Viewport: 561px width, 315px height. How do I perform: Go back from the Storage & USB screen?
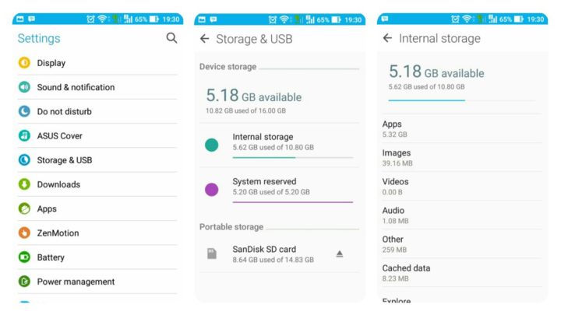coord(204,39)
